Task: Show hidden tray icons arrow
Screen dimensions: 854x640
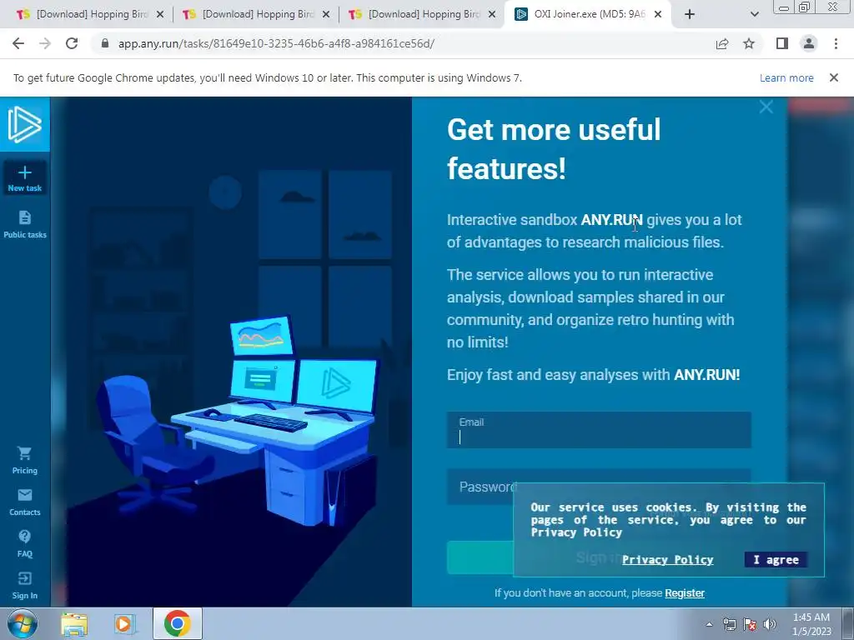Action: (x=709, y=624)
